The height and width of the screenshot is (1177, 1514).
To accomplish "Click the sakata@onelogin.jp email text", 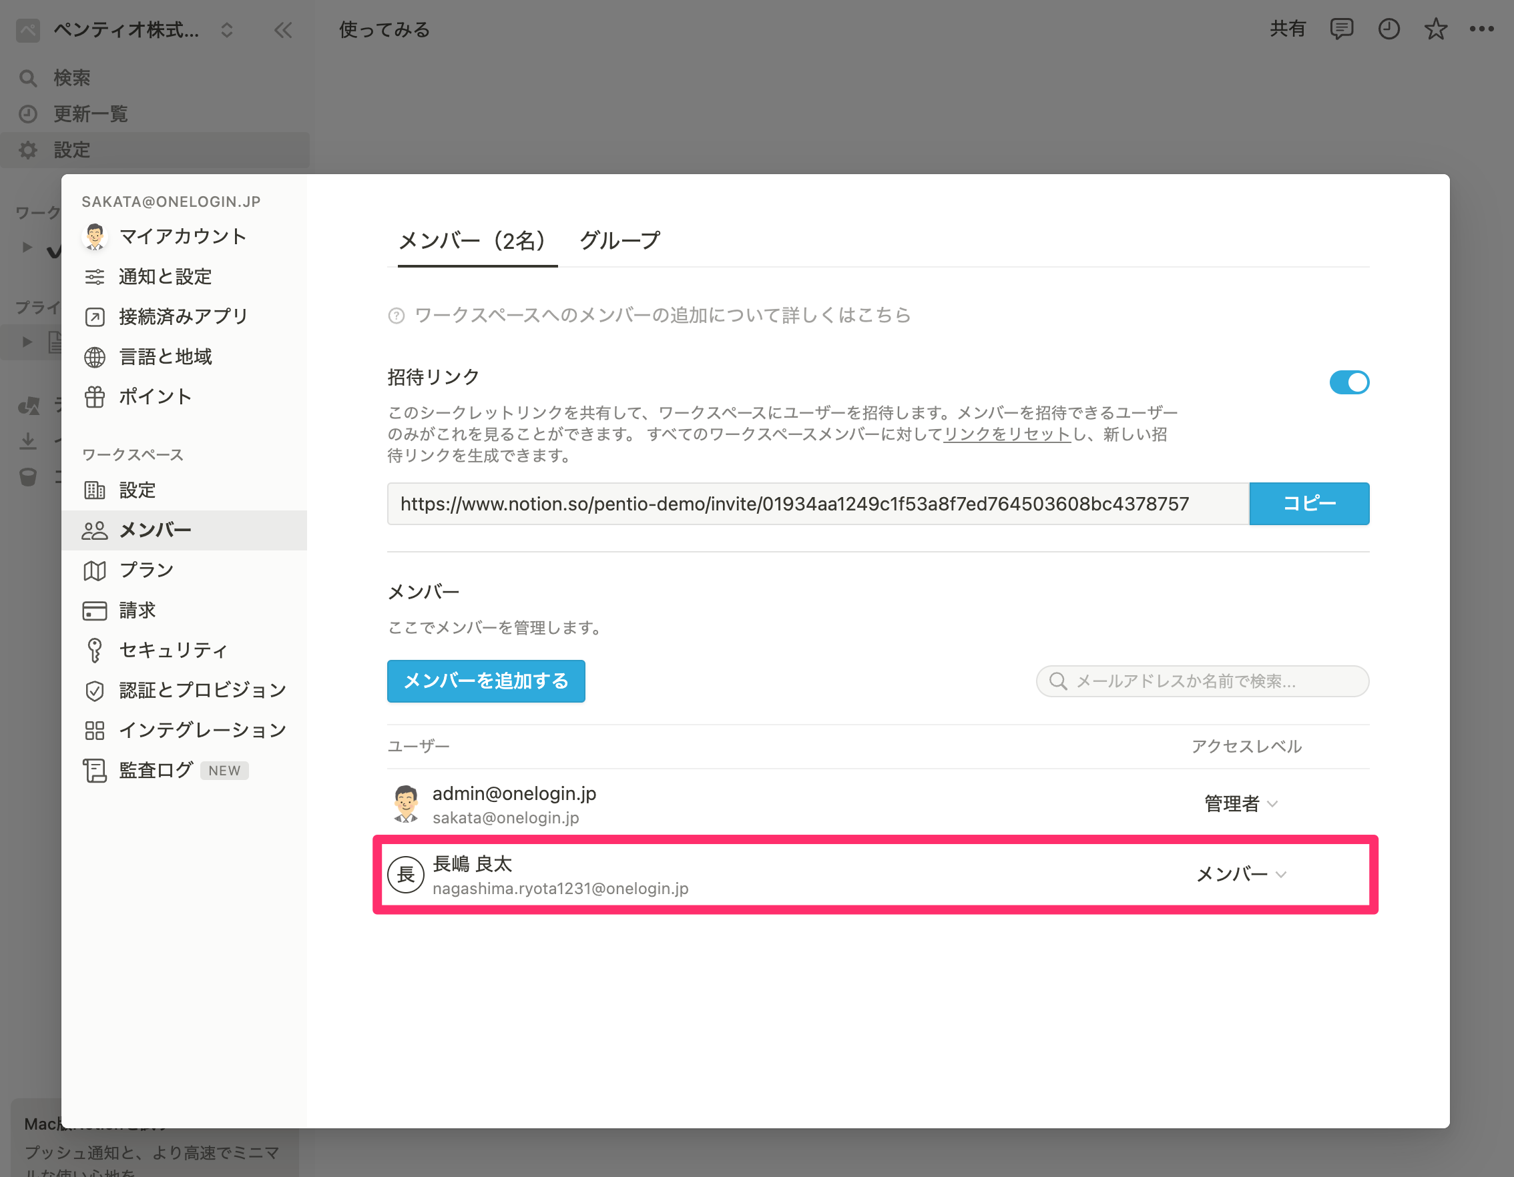I will coord(505,817).
